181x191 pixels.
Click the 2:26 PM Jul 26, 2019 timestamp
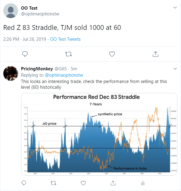click(25, 39)
